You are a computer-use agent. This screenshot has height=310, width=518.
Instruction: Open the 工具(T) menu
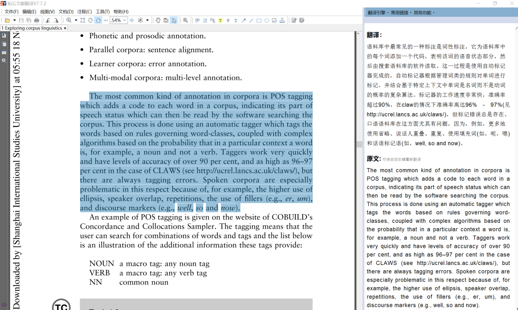[x=103, y=11]
